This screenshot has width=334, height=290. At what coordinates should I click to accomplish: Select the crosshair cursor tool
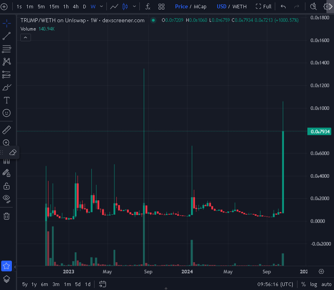click(x=7, y=23)
